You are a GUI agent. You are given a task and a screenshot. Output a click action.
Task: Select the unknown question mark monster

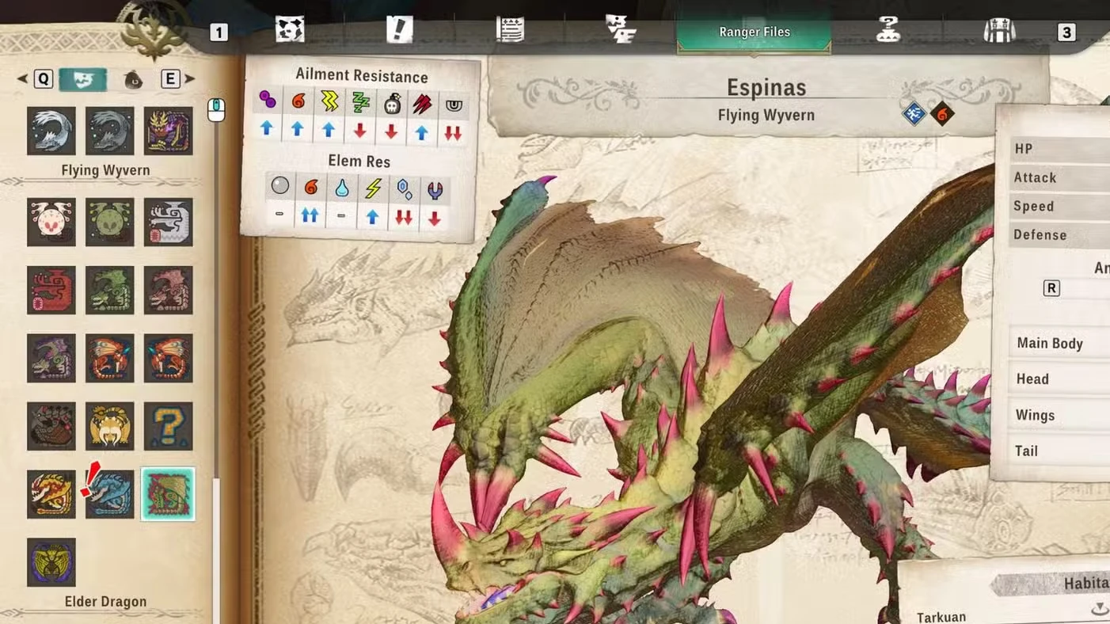[169, 427]
